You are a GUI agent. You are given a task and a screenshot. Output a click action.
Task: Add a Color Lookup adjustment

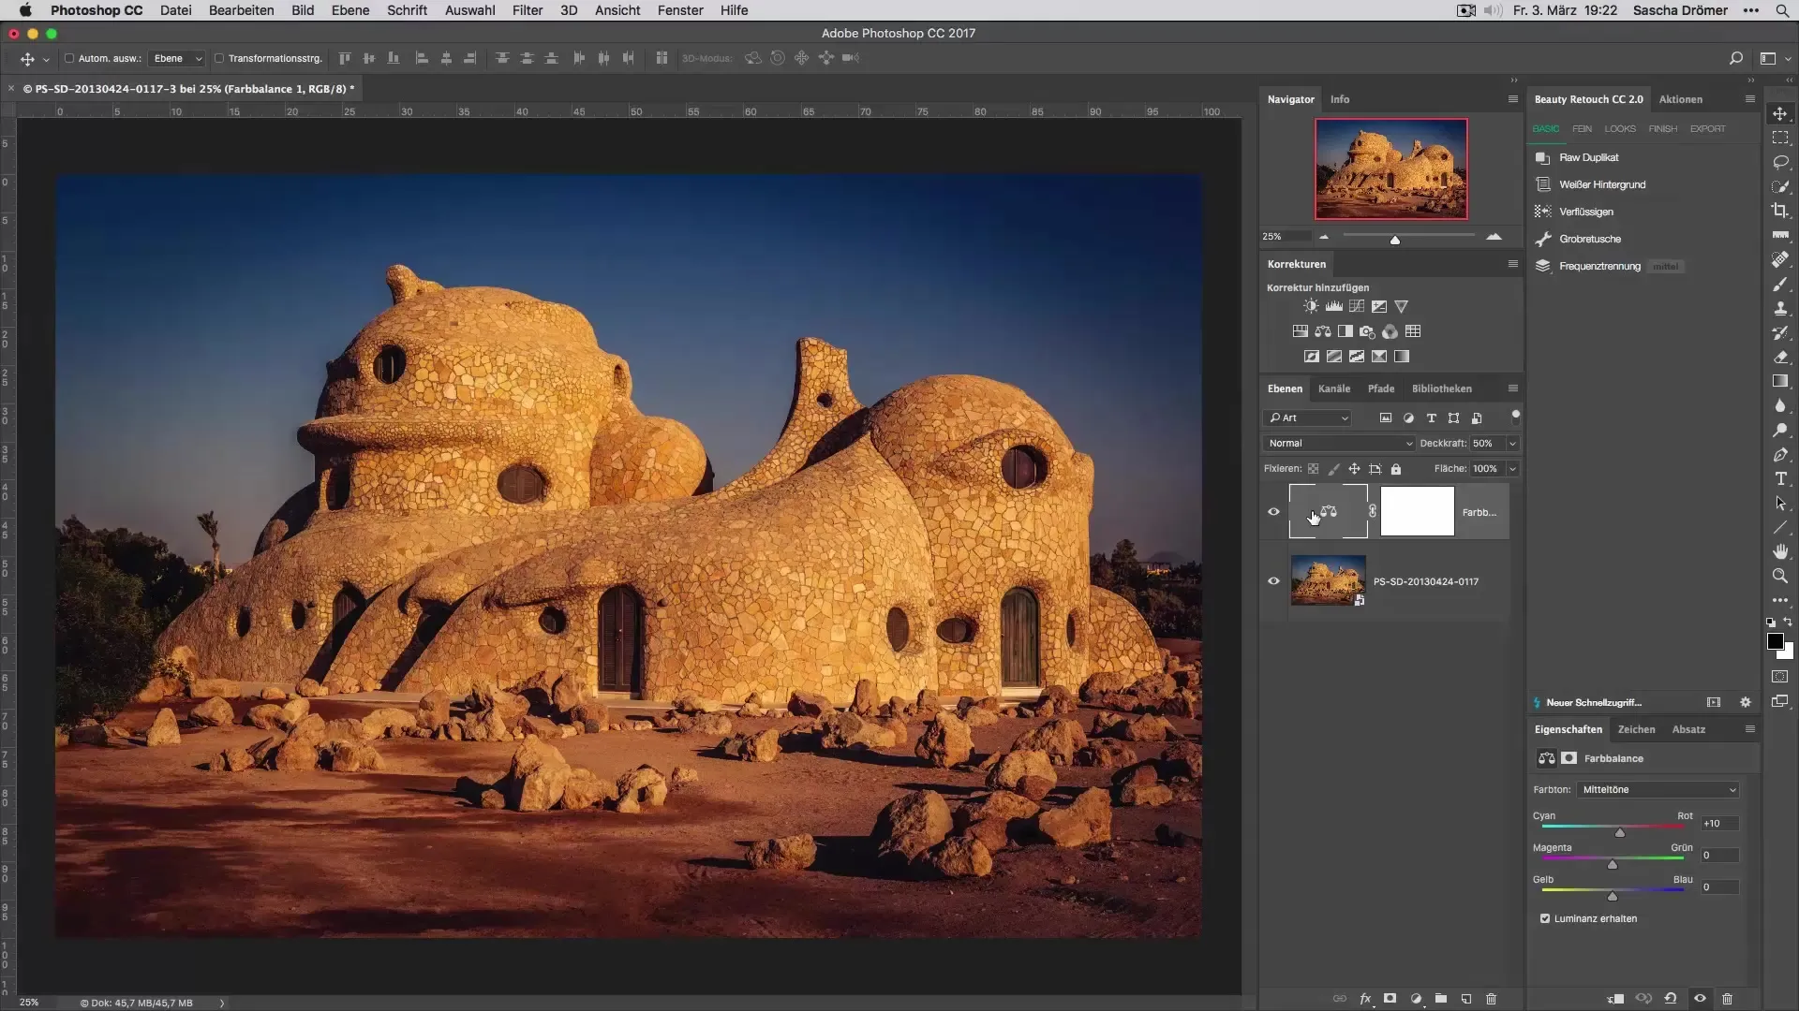[1413, 331]
